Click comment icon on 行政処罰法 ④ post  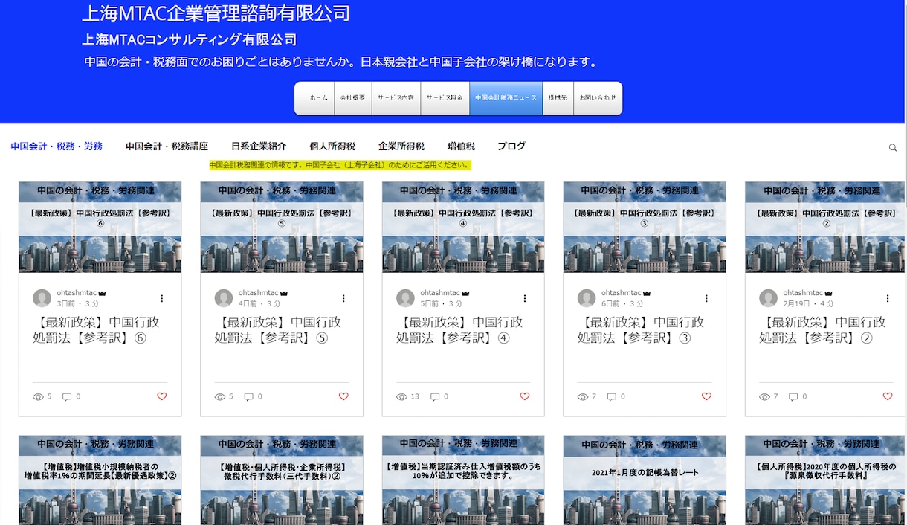[x=435, y=397]
